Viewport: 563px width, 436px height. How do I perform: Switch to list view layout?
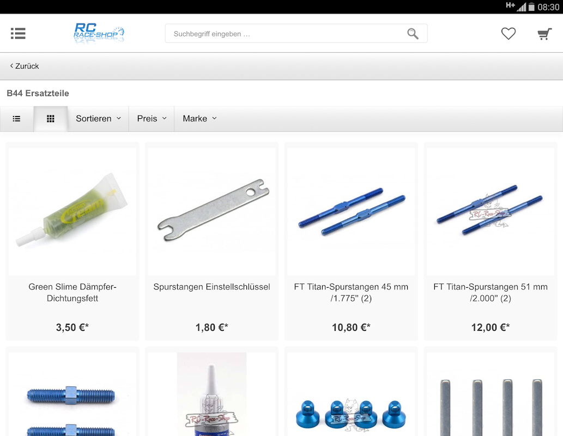pos(16,118)
